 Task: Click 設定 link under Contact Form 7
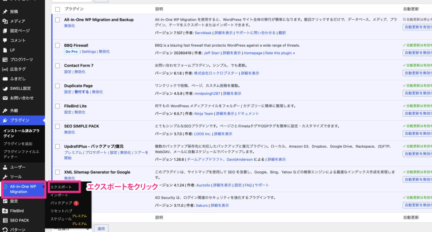pos(68,72)
